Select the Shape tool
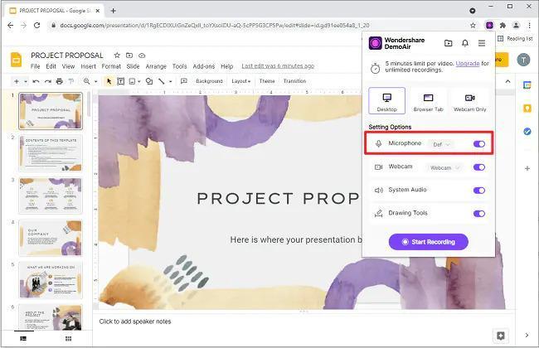The width and height of the screenshot is (539, 348). click(149, 81)
